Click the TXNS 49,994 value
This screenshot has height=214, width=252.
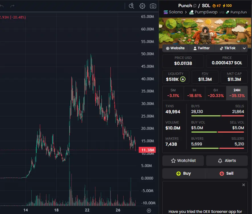tap(173, 112)
